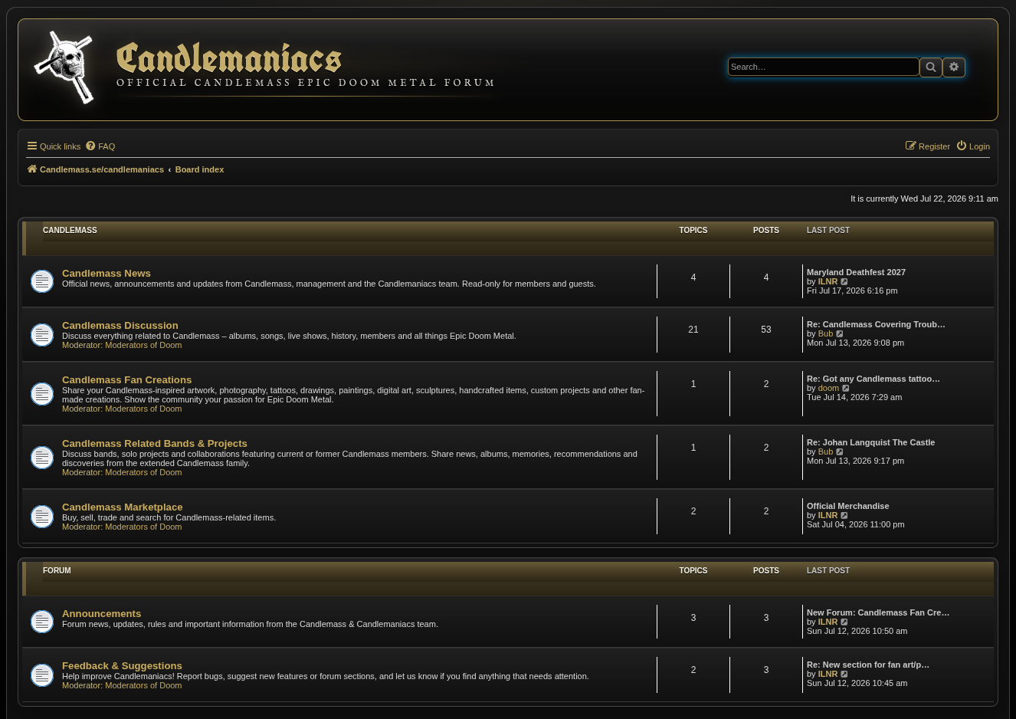Image resolution: width=1016 pixels, height=719 pixels.
Task: Open advanced search gear icon
Action: 954,67
